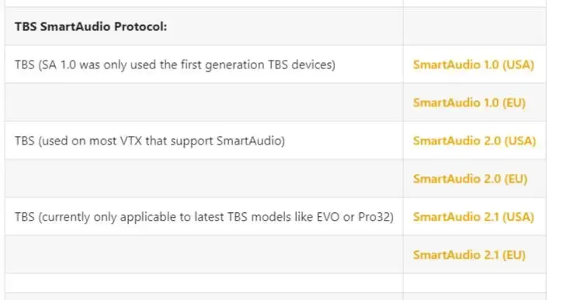Viewport: 567px width, 300px height.
Task: Select the SmartAudio 2.0 (EU) link
Action: 470,179
